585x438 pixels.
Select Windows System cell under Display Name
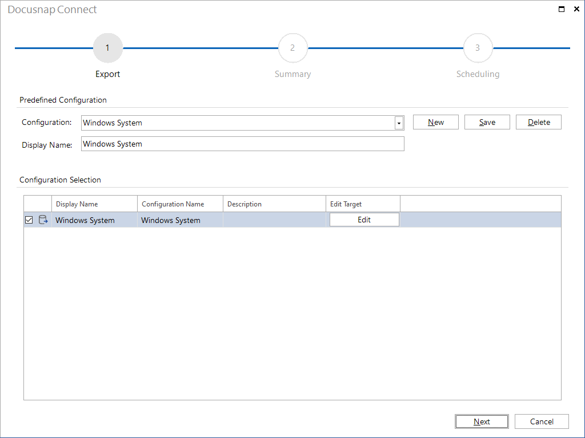pos(94,220)
